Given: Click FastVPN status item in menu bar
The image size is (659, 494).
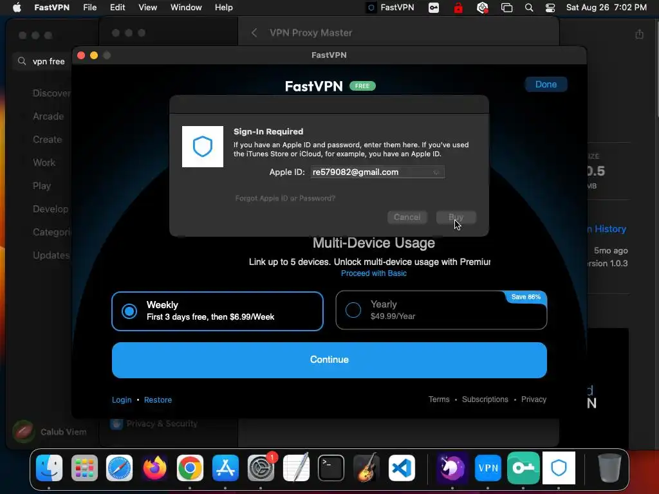Looking at the screenshot, I should coord(391,8).
